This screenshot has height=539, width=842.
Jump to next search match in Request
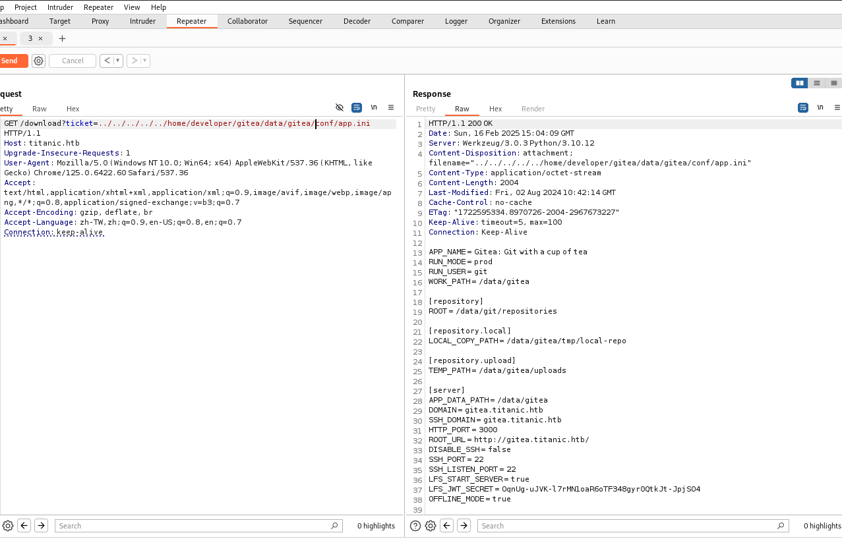click(41, 526)
